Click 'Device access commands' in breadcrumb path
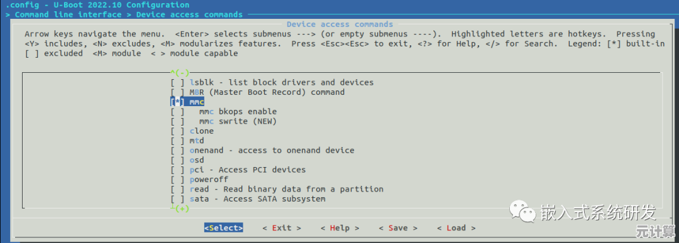679x243 pixels. tap(189, 14)
